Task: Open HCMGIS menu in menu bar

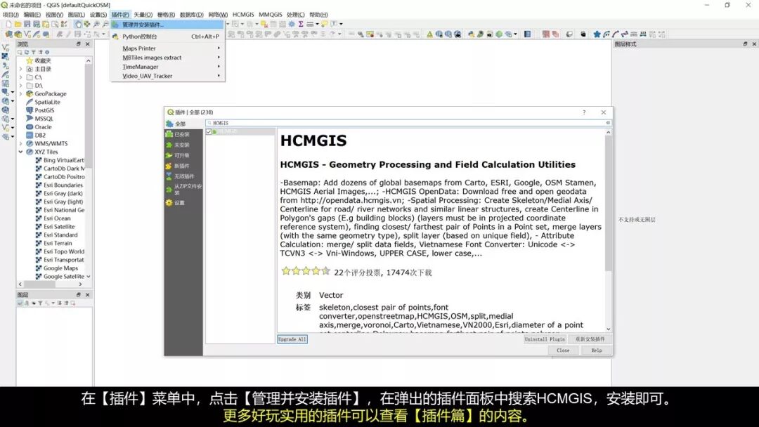Action: pyautogui.click(x=243, y=15)
